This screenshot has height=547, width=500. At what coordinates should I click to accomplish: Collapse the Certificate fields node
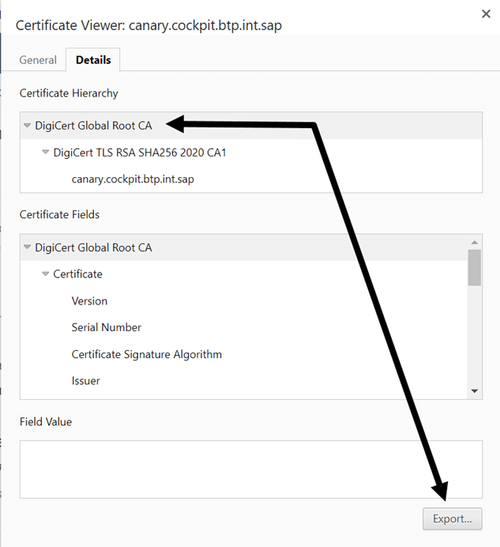pos(45,273)
